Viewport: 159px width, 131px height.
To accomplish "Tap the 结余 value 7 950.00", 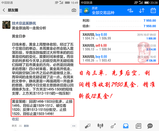I will pos(150,26).
